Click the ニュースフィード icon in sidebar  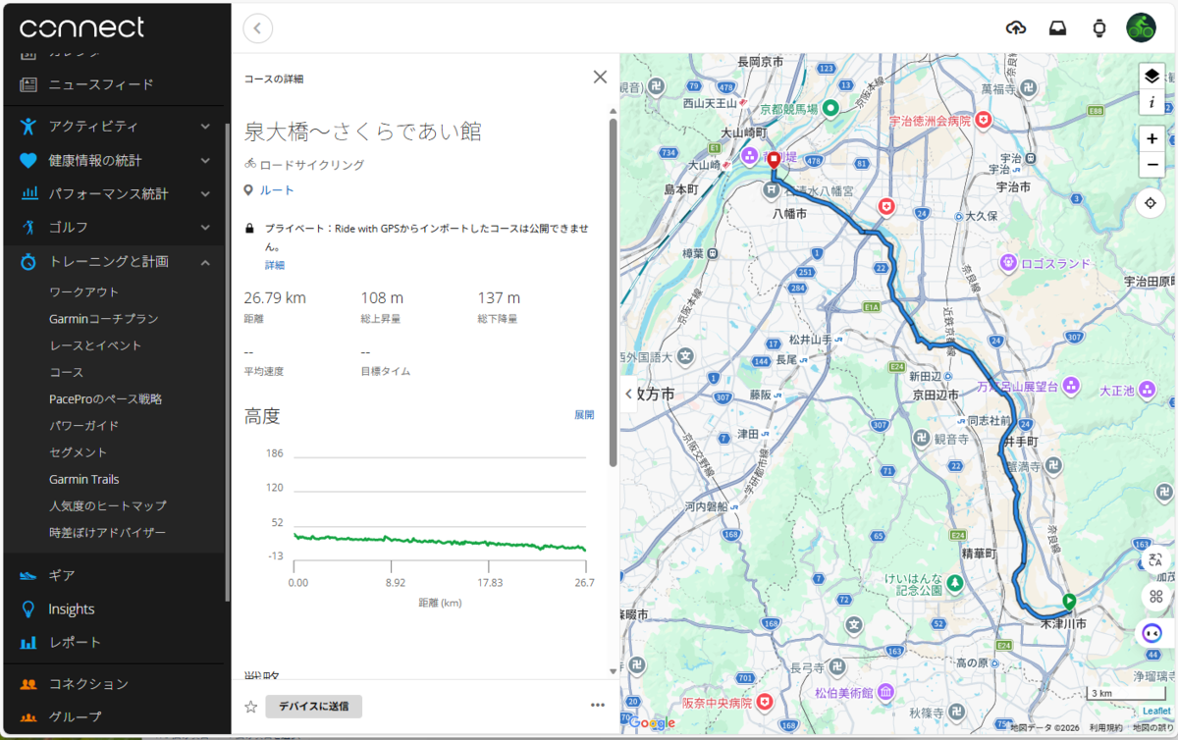pos(28,84)
